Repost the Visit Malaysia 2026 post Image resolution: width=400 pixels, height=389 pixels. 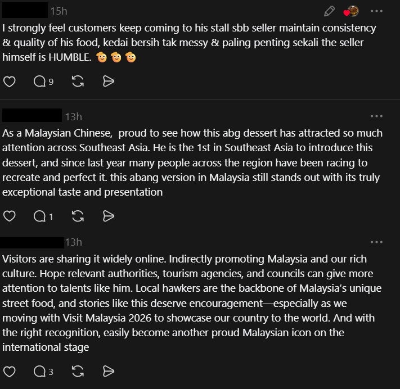78,371
